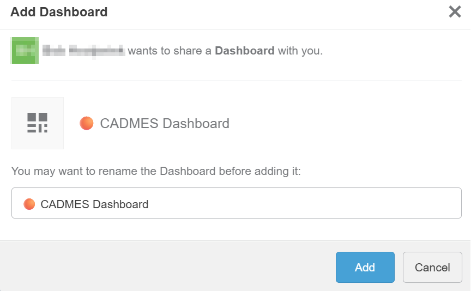Place cursor in CADMES Dashboard input text
The width and height of the screenshot is (471, 291).
pos(94,204)
